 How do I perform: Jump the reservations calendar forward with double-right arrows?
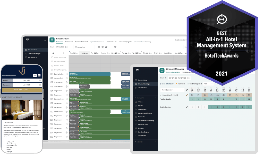[63, 53]
